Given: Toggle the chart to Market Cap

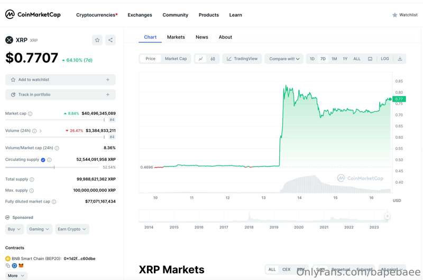Looking at the screenshot, I should [176, 59].
